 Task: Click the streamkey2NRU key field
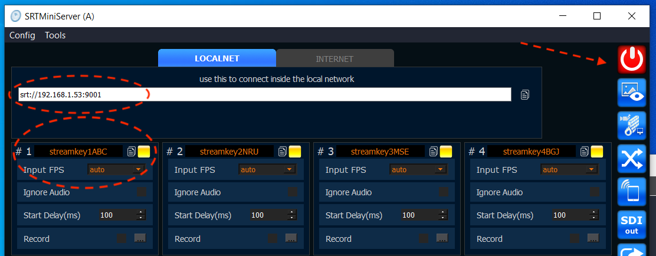click(229, 152)
